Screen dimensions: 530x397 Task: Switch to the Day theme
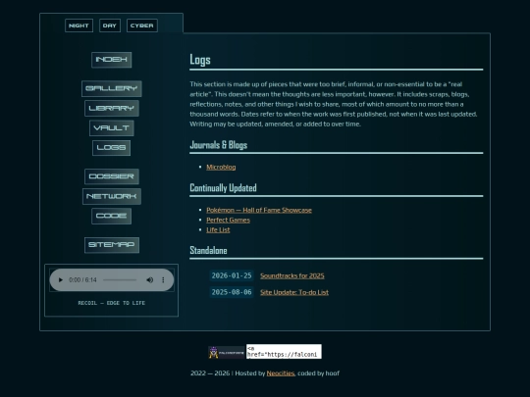[x=110, y=25]
